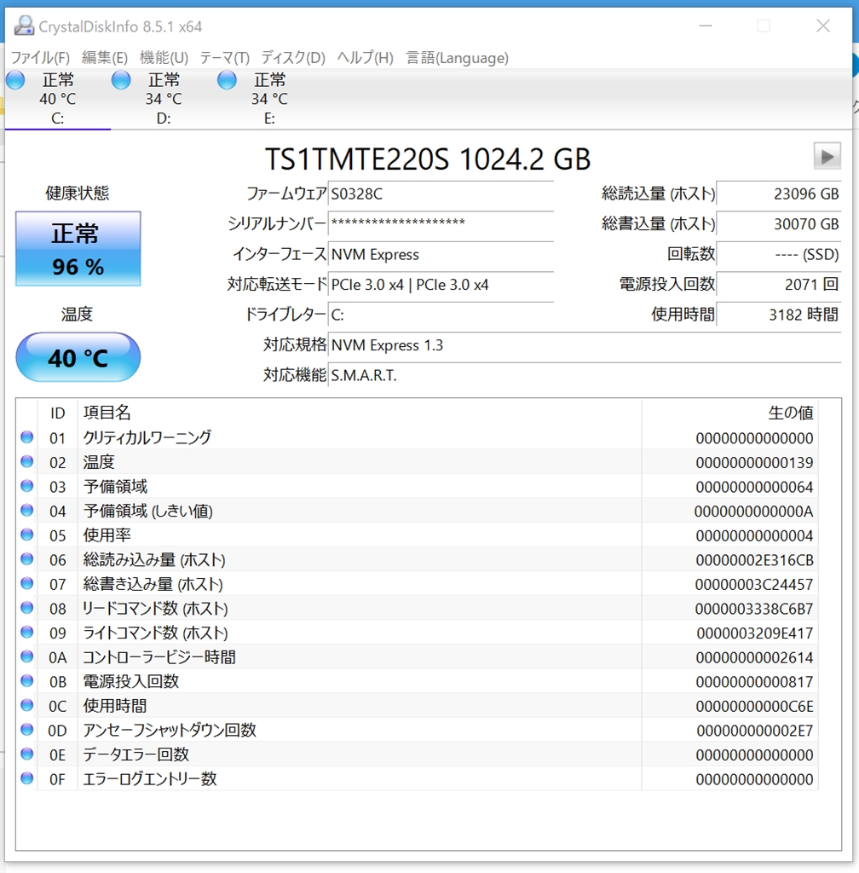
Task: Click power on hours value 3182 時間
Action: click(x=779, y=315)
